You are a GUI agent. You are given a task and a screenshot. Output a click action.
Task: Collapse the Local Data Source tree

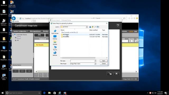[13, 35]
